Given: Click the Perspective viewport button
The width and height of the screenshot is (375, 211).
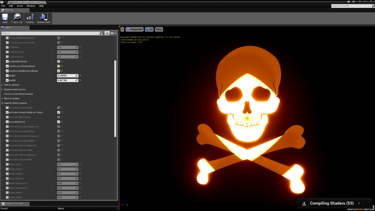Looking at the screenshot, I should [x=134, y=29].
